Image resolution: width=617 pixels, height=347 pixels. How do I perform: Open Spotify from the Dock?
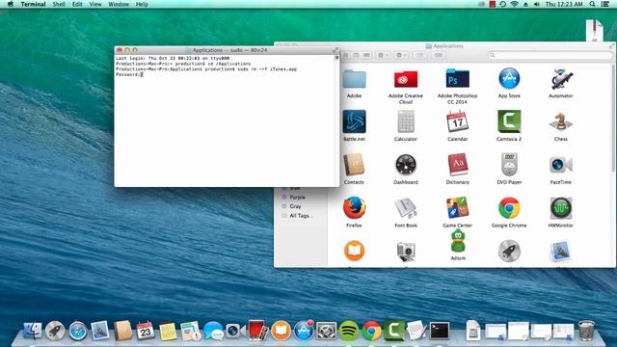(349, 331)
